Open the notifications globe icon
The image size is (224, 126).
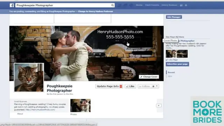pos(131,5)
